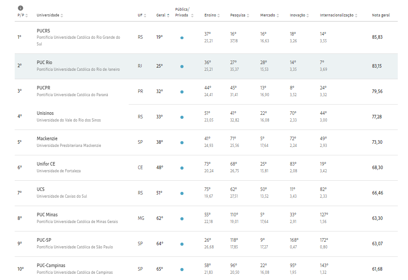
Task: Click the info icon above P/P
Action: click(20, 8)
